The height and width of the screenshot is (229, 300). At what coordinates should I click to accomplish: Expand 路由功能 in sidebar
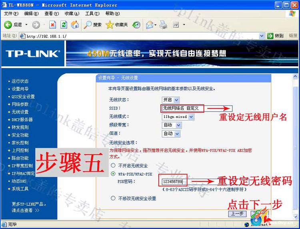(20, 158)
